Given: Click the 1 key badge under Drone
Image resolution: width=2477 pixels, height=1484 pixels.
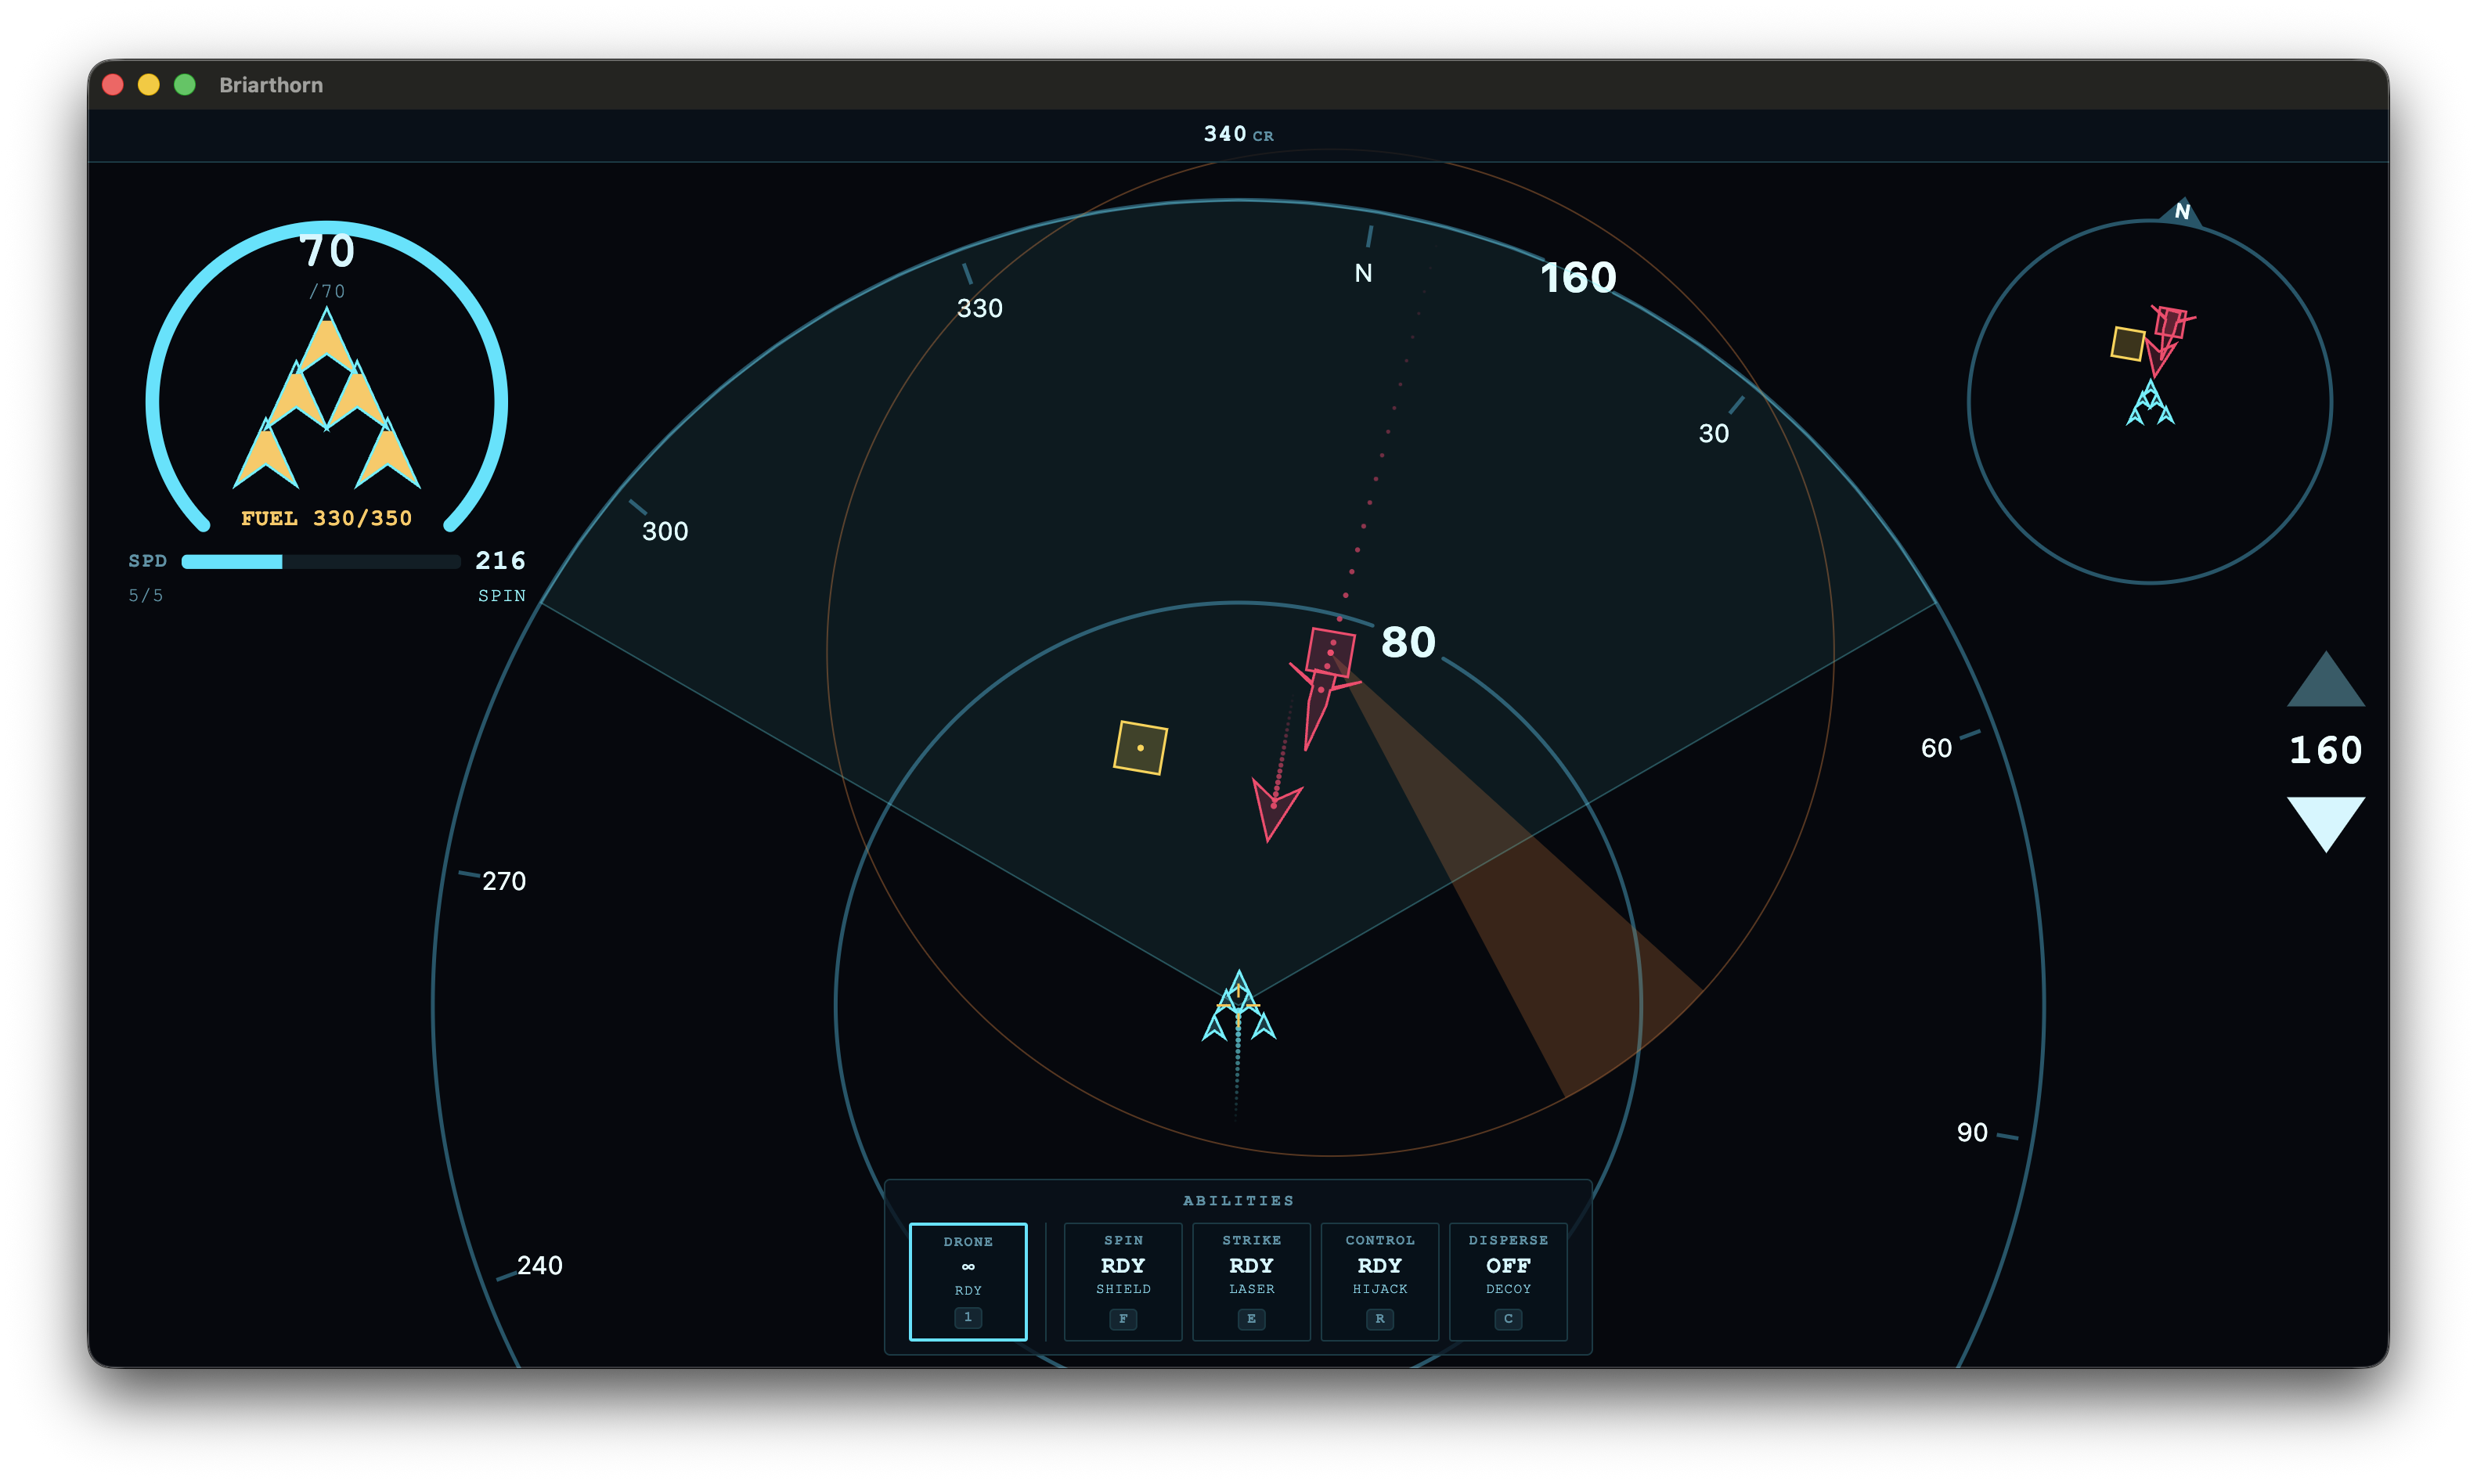Looking at the screenshot, I should click(967, 1317).
